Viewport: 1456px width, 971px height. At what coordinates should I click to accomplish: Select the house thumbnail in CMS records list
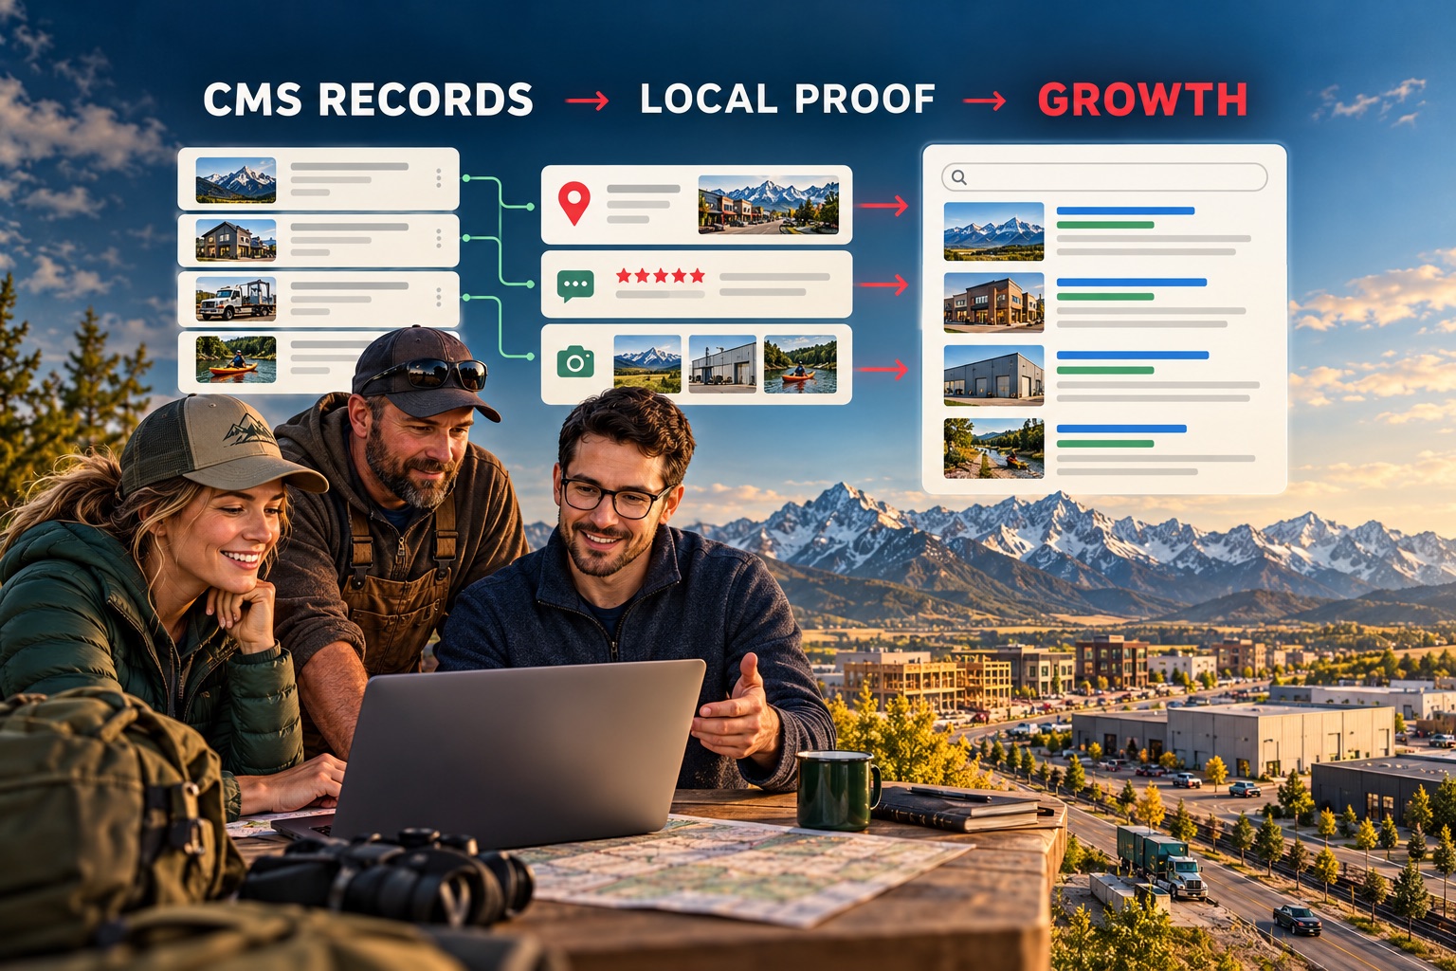(236, 240)
